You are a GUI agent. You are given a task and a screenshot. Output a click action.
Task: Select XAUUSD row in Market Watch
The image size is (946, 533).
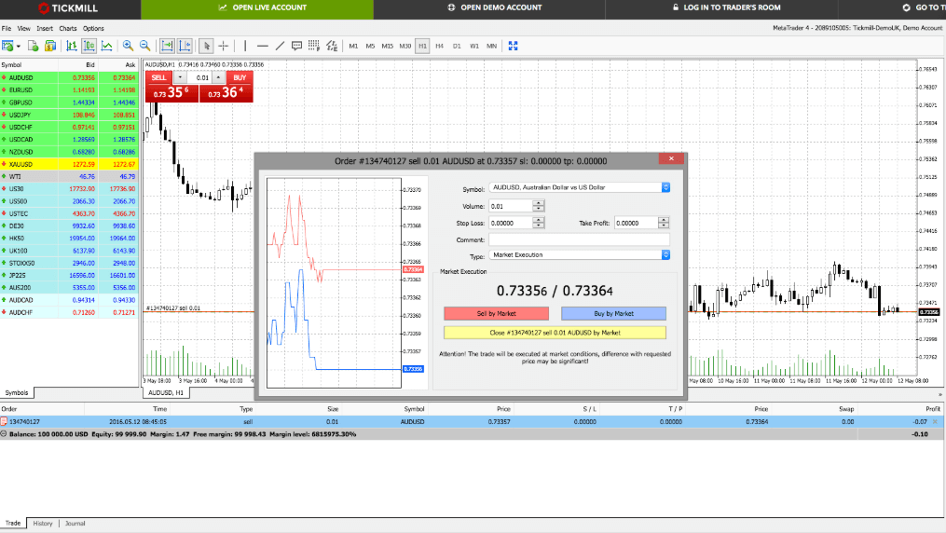coord(69,164)
